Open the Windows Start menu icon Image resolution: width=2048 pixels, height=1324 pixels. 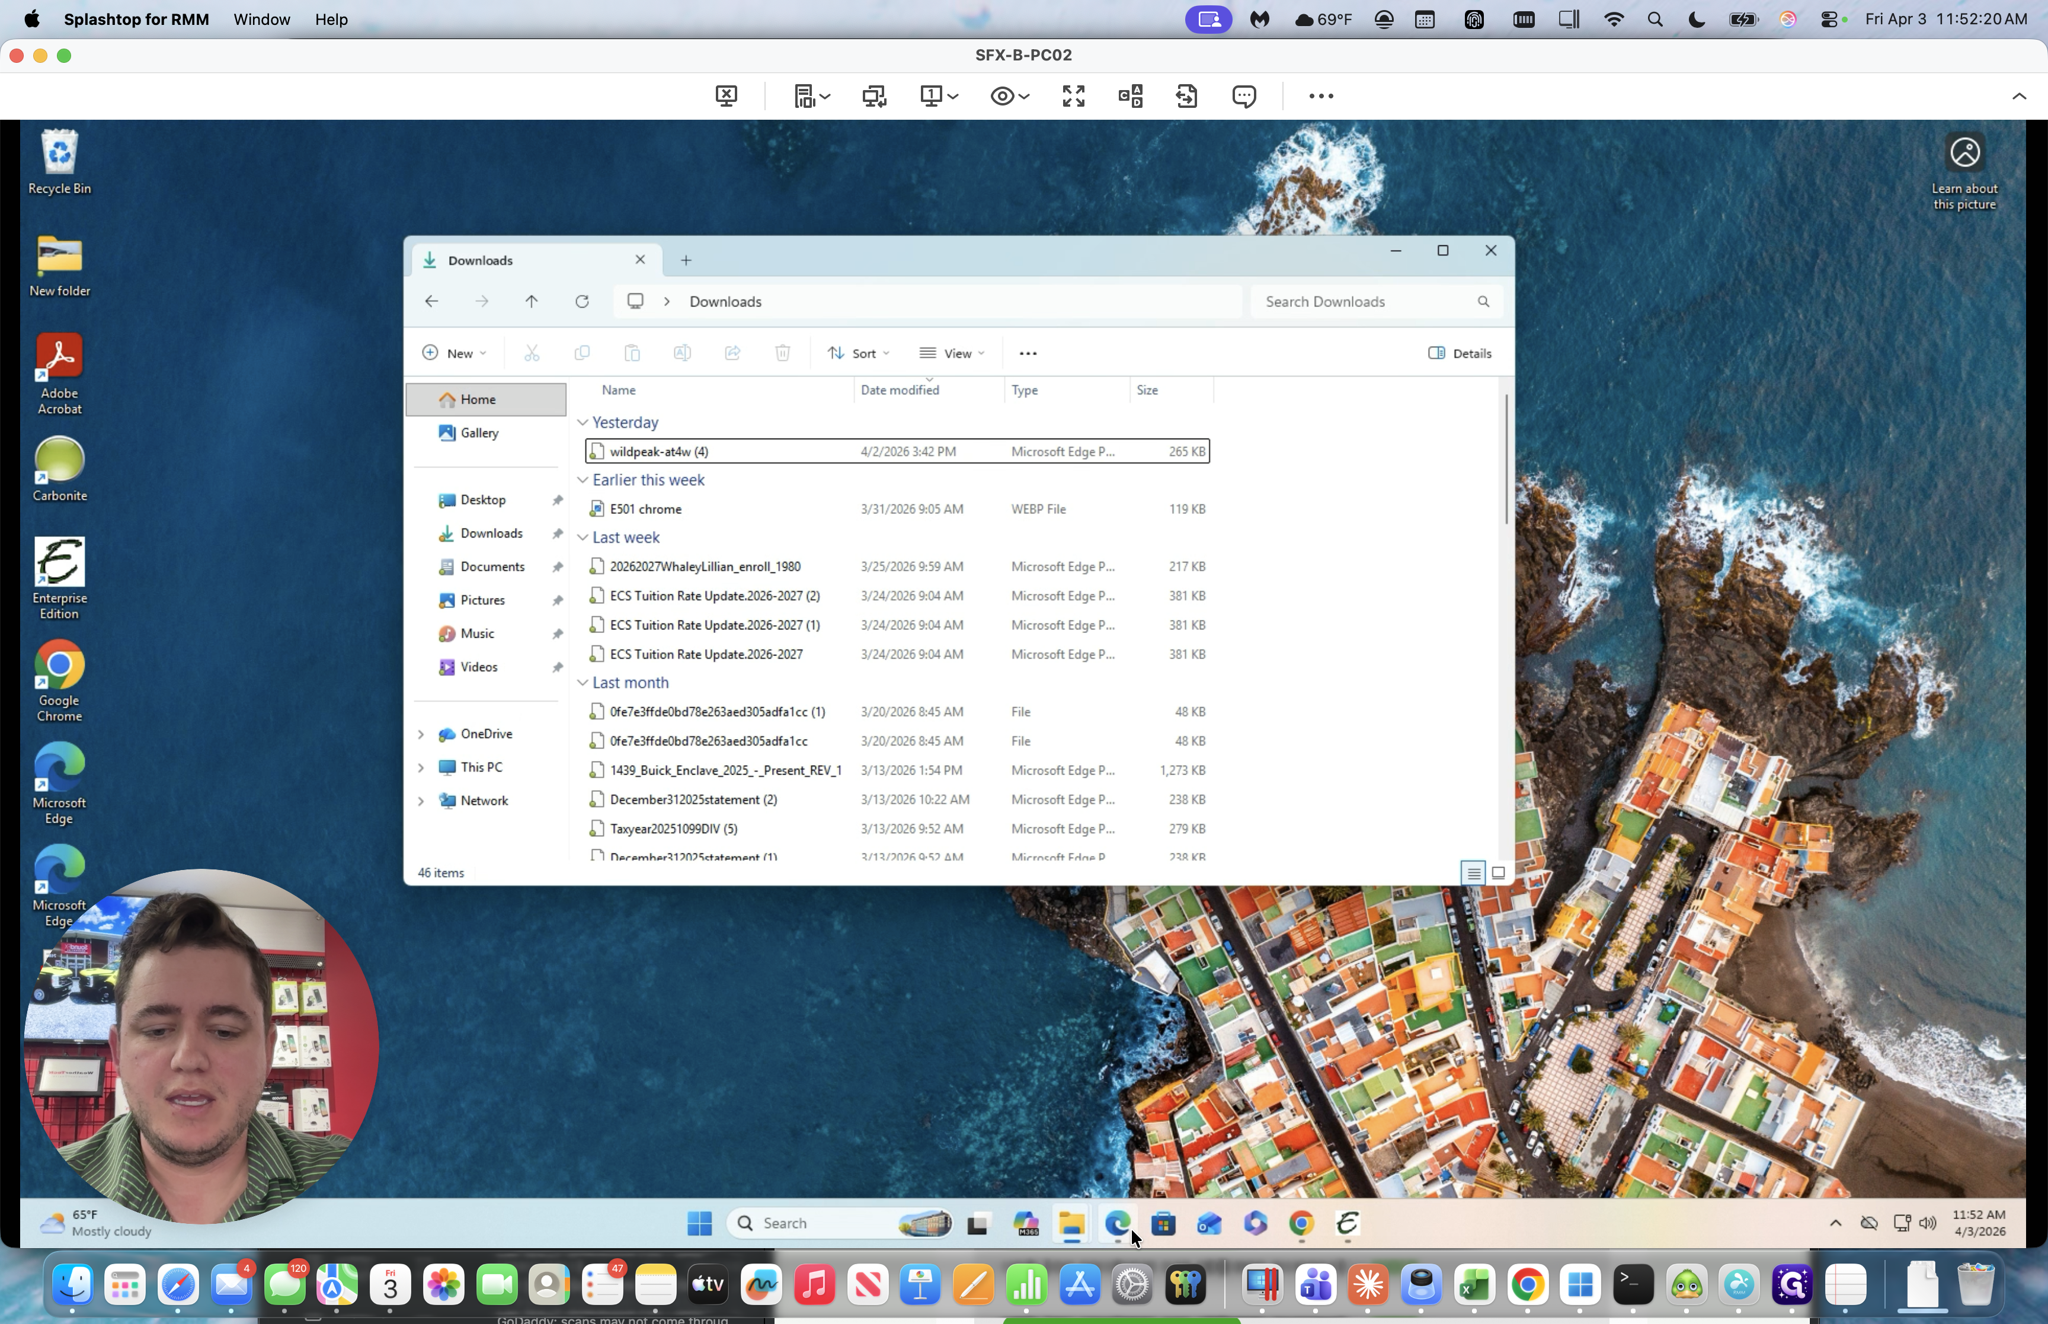[x=700, y=1223]
